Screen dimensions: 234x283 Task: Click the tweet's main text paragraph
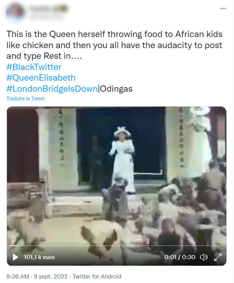point(114,45)
